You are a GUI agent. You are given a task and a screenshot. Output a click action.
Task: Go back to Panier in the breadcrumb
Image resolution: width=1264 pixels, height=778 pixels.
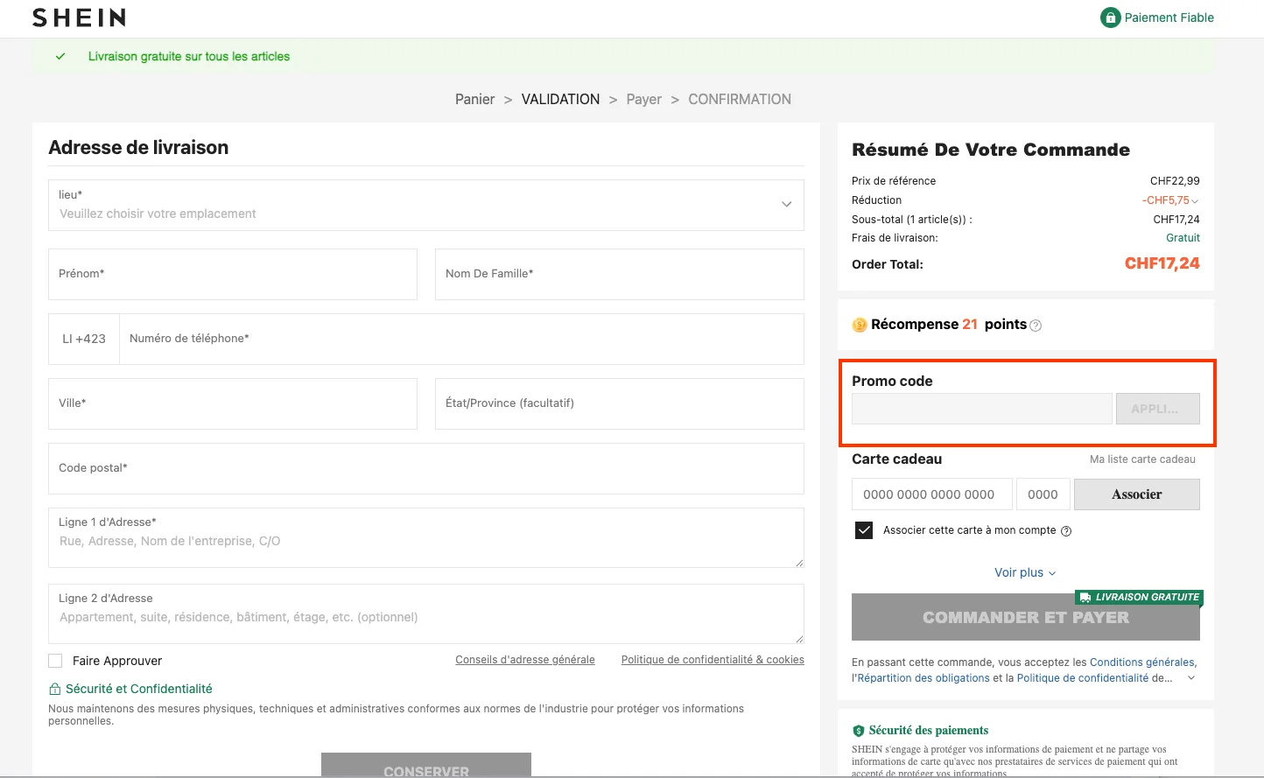coord(474,99)
